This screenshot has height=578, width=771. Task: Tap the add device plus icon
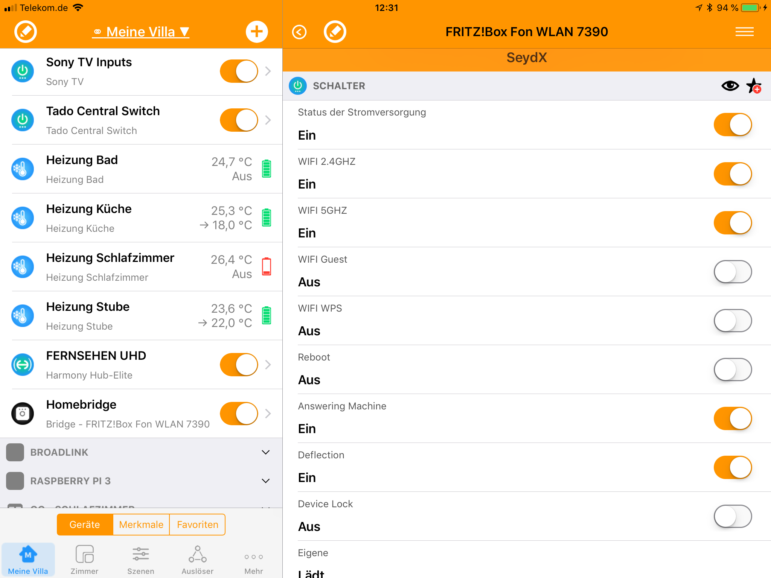257,32
